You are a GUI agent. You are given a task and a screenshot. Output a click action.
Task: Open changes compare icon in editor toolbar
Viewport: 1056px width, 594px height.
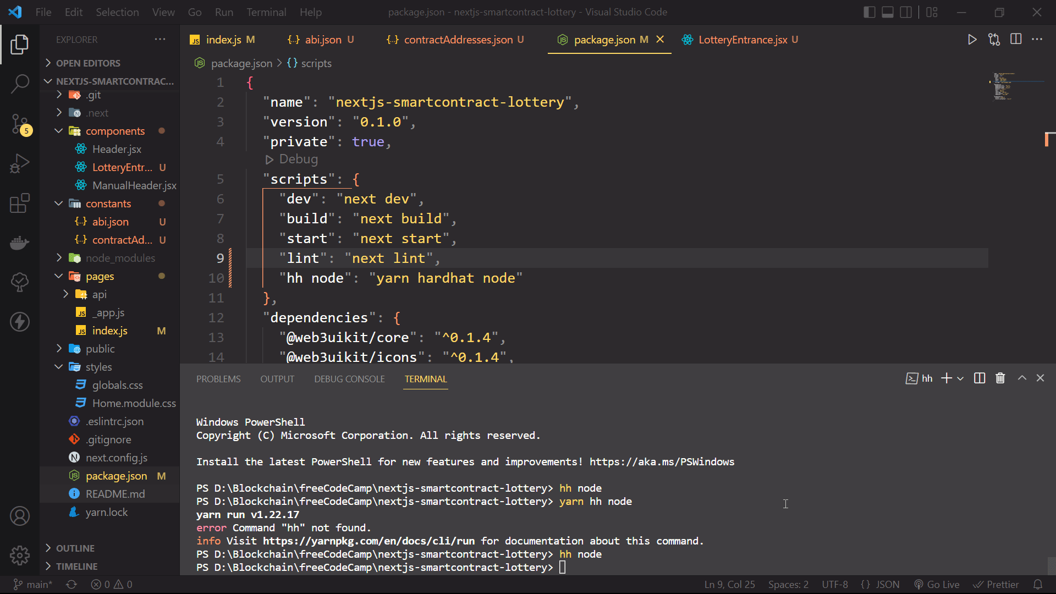click(994, 40)
